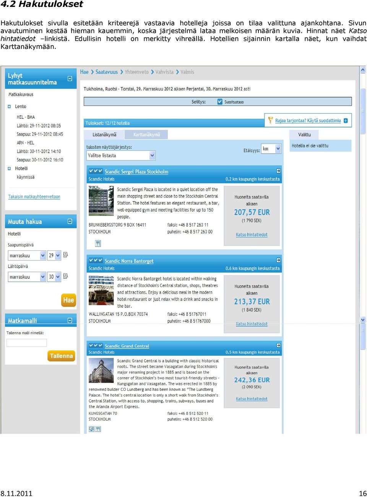Collapse the Matkamalli panel
Screen dimensions: 367x497
(x=70, y=321)
